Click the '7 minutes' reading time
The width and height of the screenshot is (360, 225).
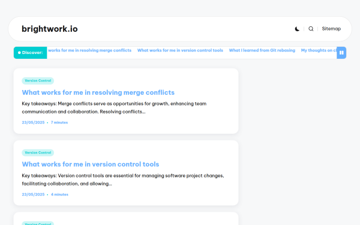point(59,122)
